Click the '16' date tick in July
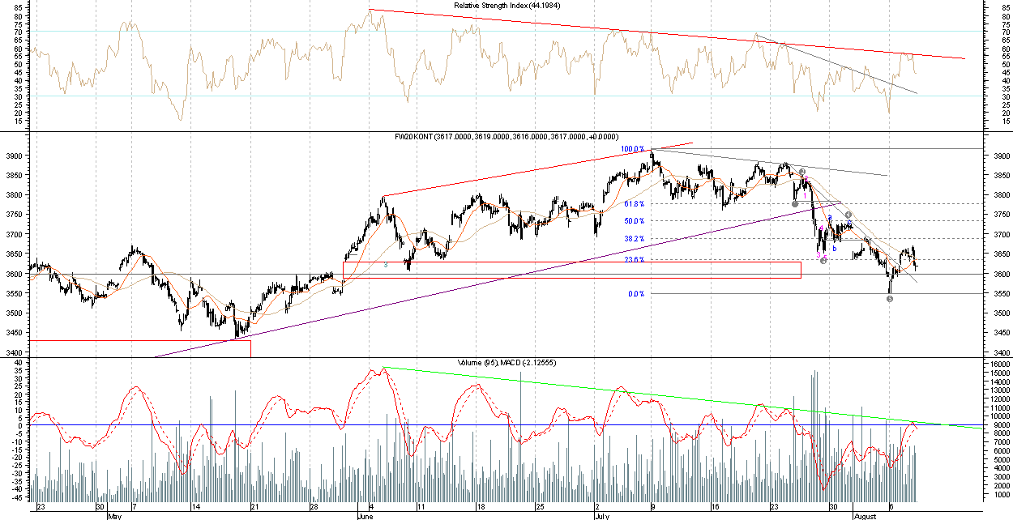The width and height of the screenshot is (1013, 520). click(x=715, y=507)
